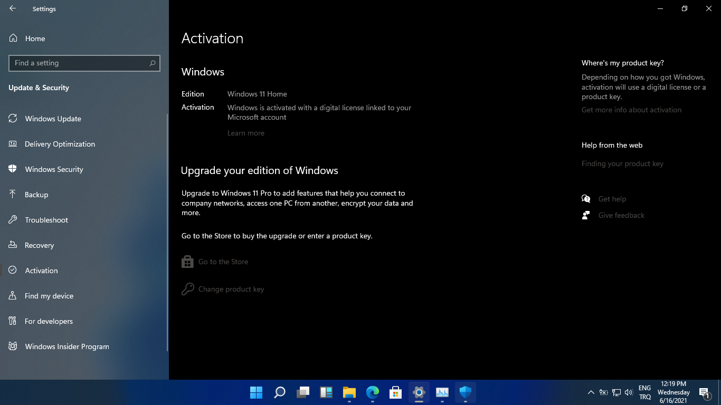
Task: Open File Explorer from the taskbar
Action: click(349, 392)
